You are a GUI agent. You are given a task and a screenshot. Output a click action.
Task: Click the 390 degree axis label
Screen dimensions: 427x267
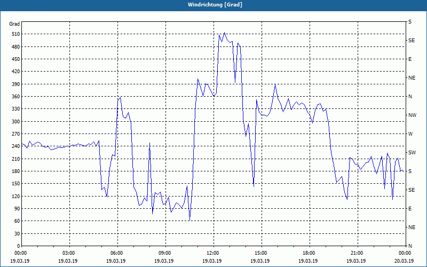[16, 84]
